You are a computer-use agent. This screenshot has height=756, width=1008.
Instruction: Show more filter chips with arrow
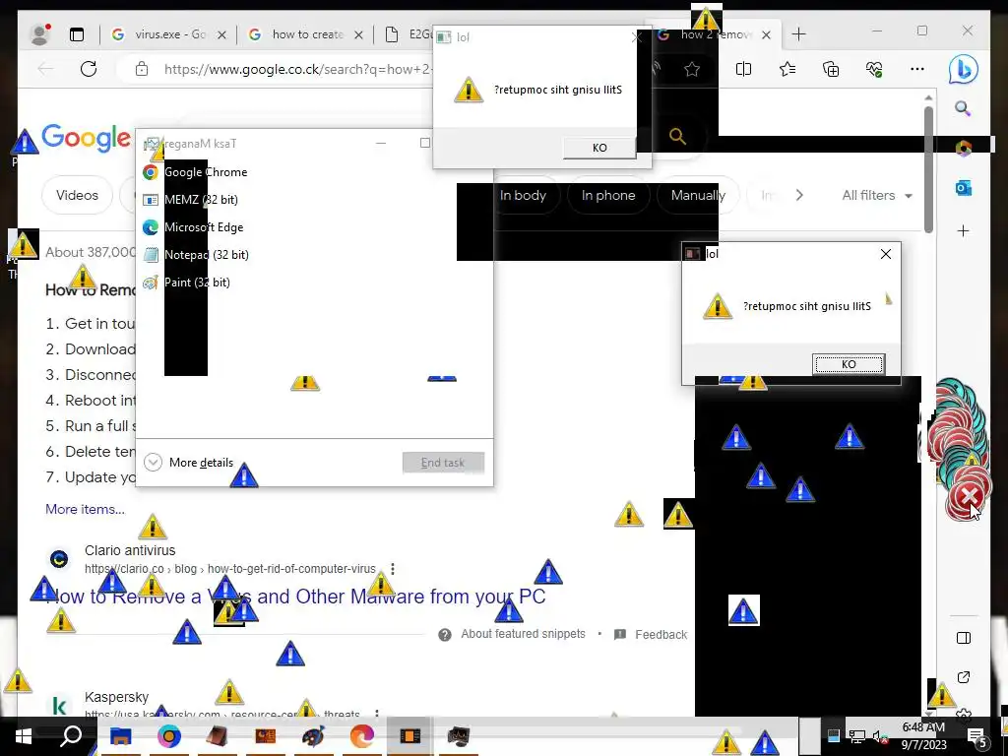tap(799, 195)
